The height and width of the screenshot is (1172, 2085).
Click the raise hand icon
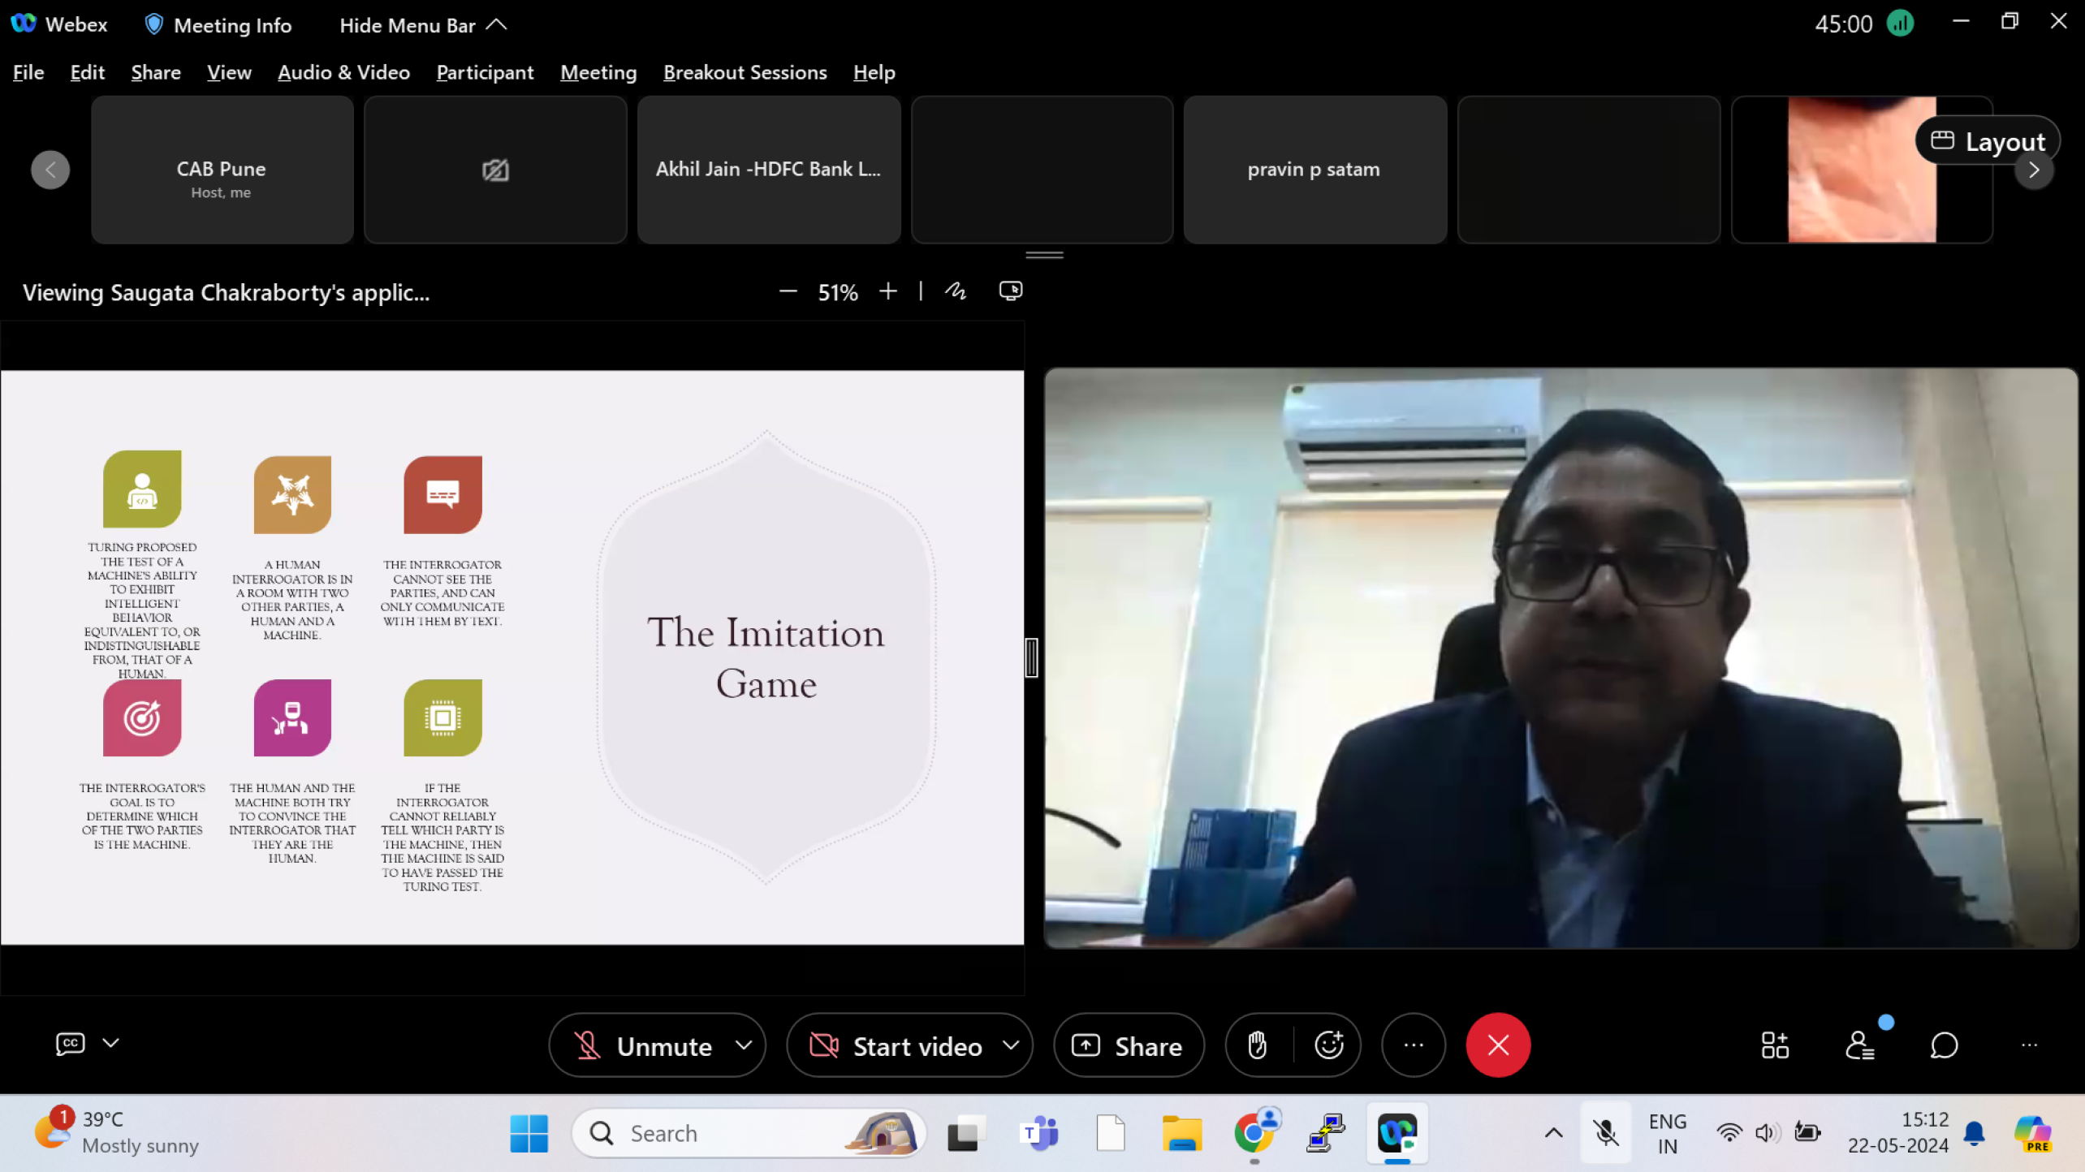click(x=1257, y=1045)
